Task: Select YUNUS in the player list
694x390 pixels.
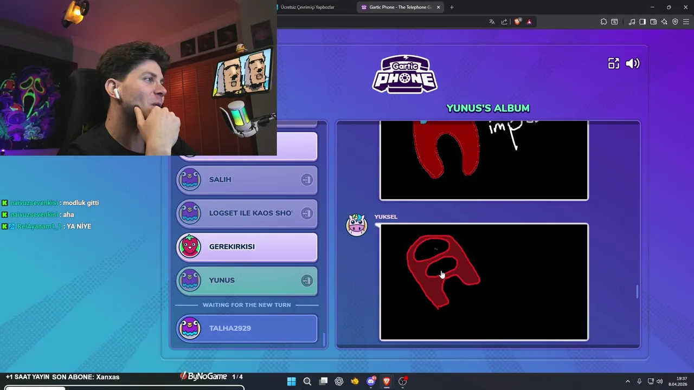Action: [247, 280]
